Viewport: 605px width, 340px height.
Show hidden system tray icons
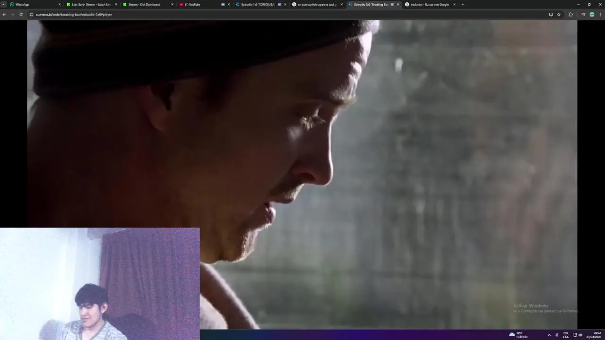tap(549, 335)
